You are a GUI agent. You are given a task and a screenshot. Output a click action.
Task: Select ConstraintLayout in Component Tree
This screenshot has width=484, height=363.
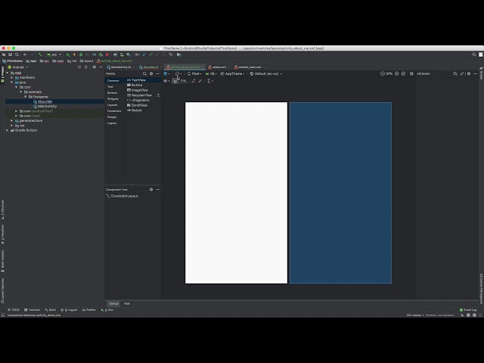(x=123, y=196)
